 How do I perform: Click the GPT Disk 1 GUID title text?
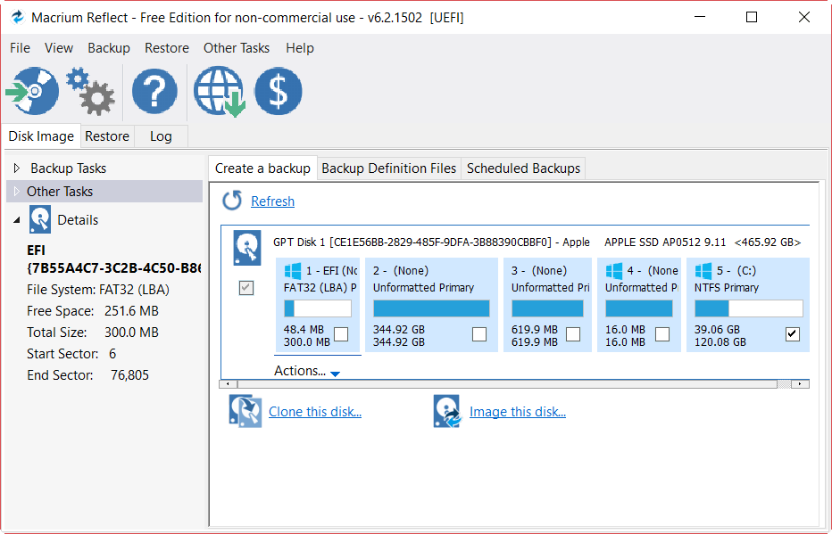click(x=431, y=242)
